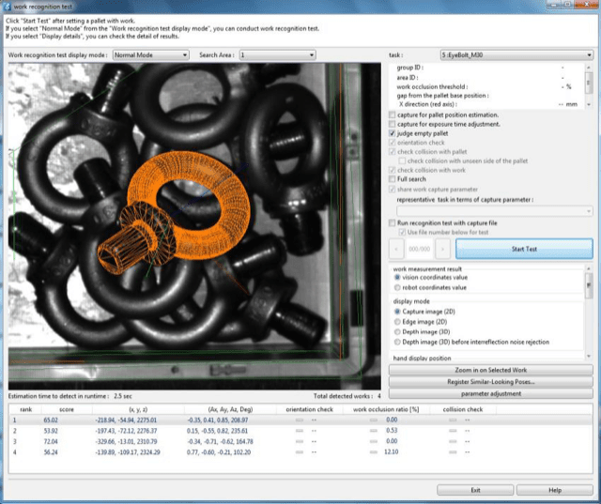Click the Start Test button
The width and height of the screenshot is (601, 504).
click(x=524, y=249)
